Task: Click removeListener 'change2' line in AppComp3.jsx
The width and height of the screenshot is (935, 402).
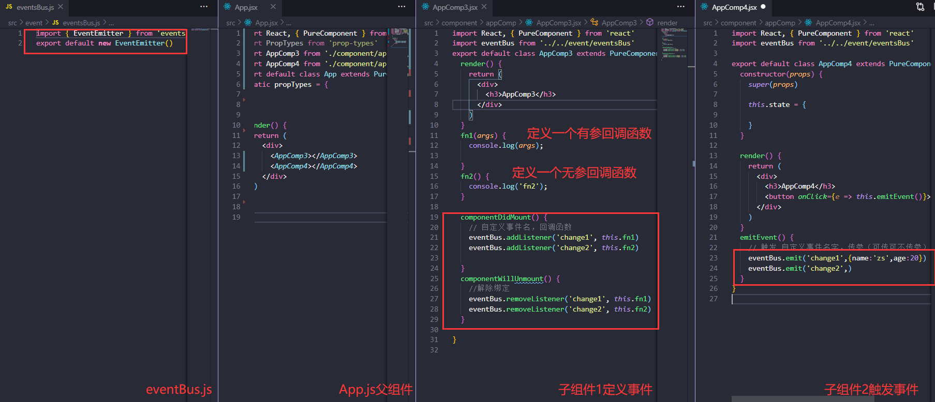Action: [560, 309]
